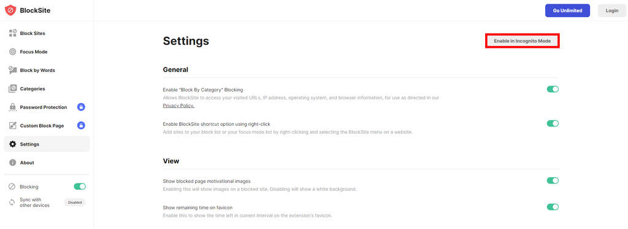The height and width of the screenshot is (229, 628).
Task: Click the Custom Block Page edit icon
Action: click(12, 125)
